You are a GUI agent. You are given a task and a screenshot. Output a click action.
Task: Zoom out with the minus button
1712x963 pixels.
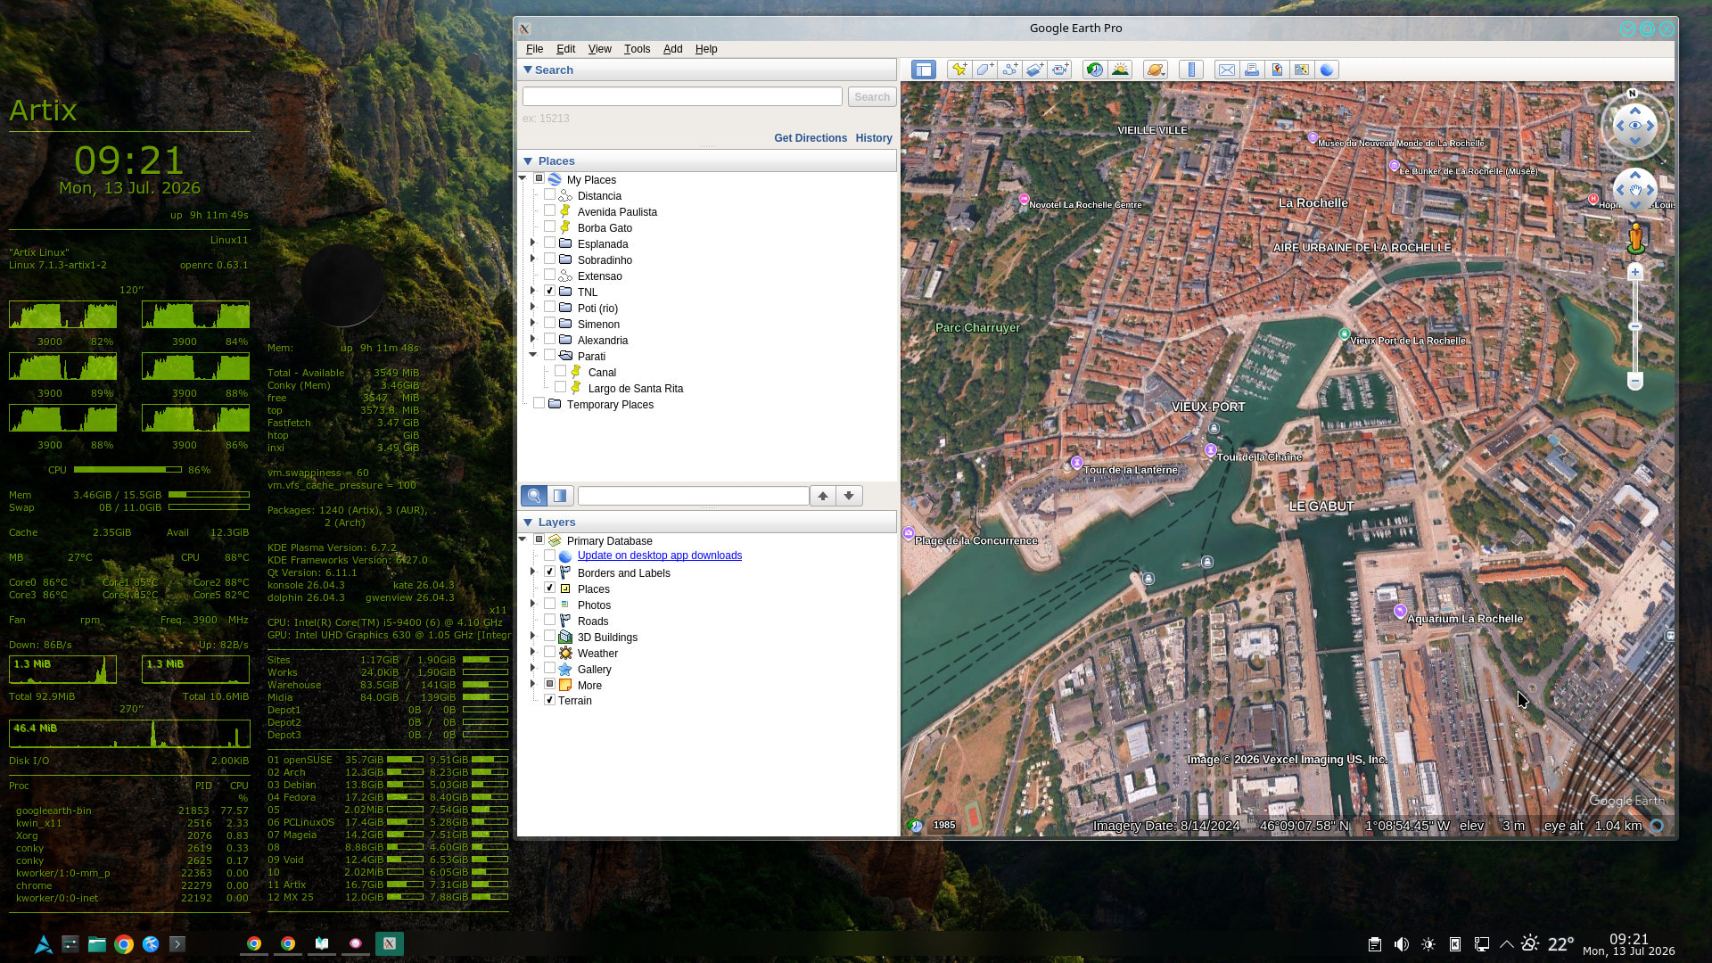1634,381
